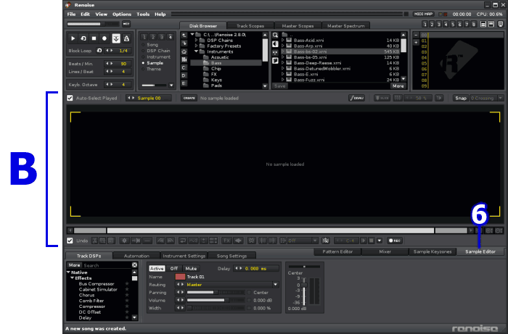Toggle Block Loop icon button
Image resolution: width=508 pixels, height=334 pixels.
click(99, 51)
